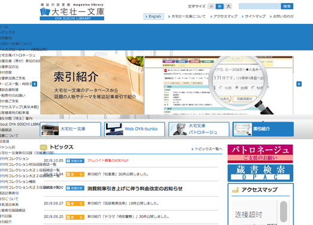Click the computer image on Web OYA-bunko tab
This screenshot has height=225, width=313.
coord(114,130)
